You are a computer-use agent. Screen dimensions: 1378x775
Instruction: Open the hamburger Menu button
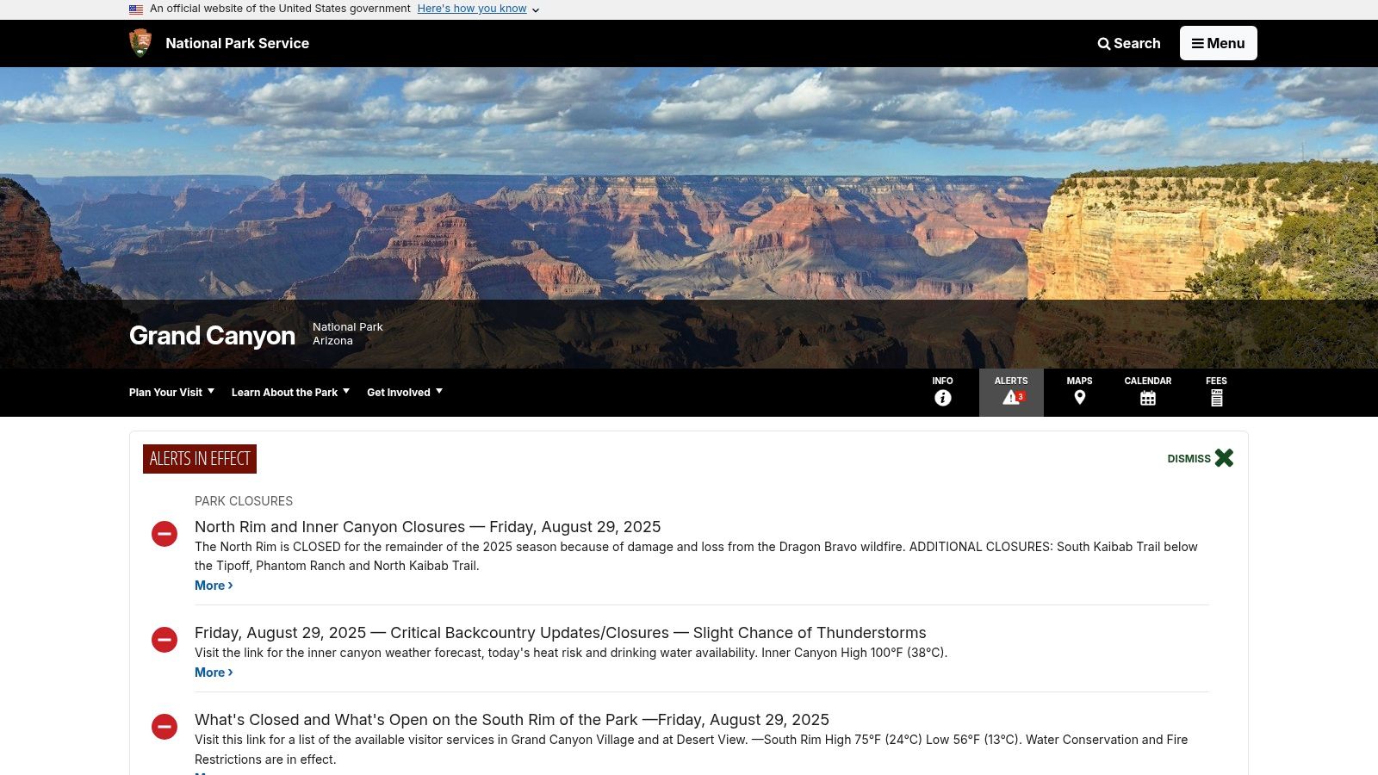point(1219,43)
